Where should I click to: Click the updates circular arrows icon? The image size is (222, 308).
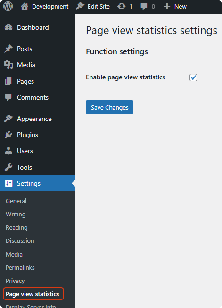(x=122, y=6)
